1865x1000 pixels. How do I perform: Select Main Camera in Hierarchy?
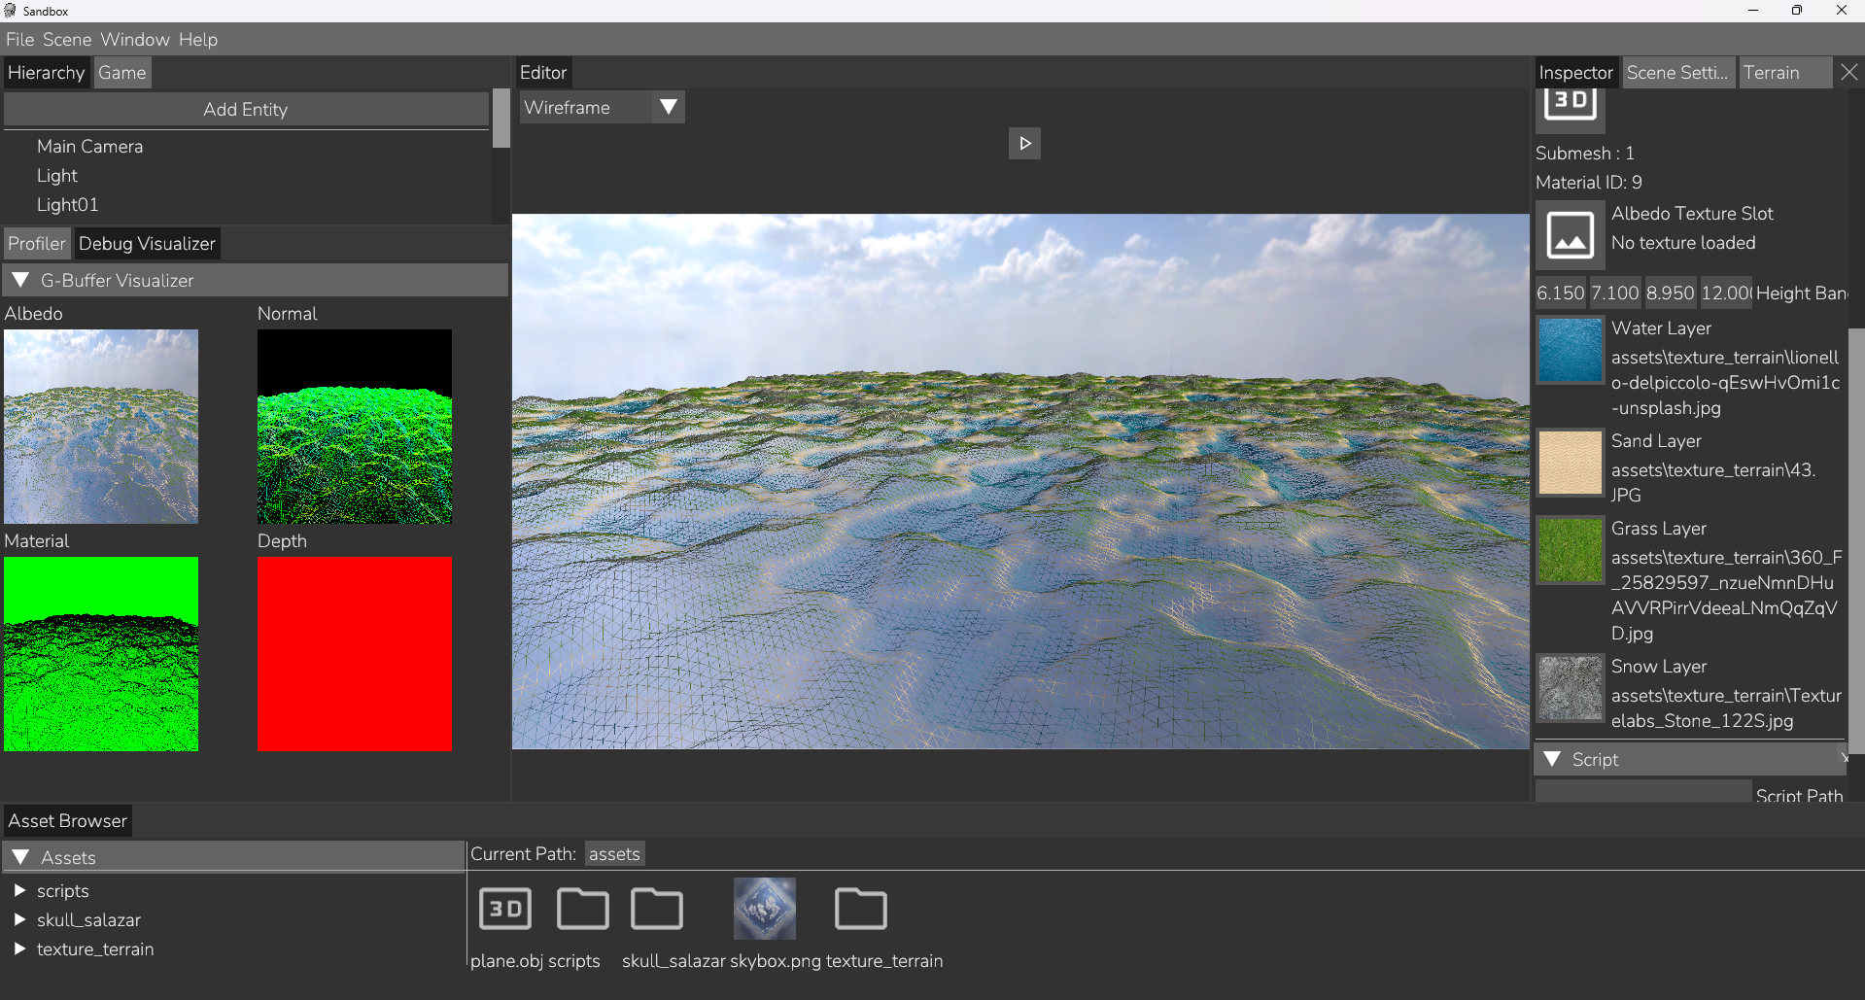pyautogui.click(x=89, y=147)
